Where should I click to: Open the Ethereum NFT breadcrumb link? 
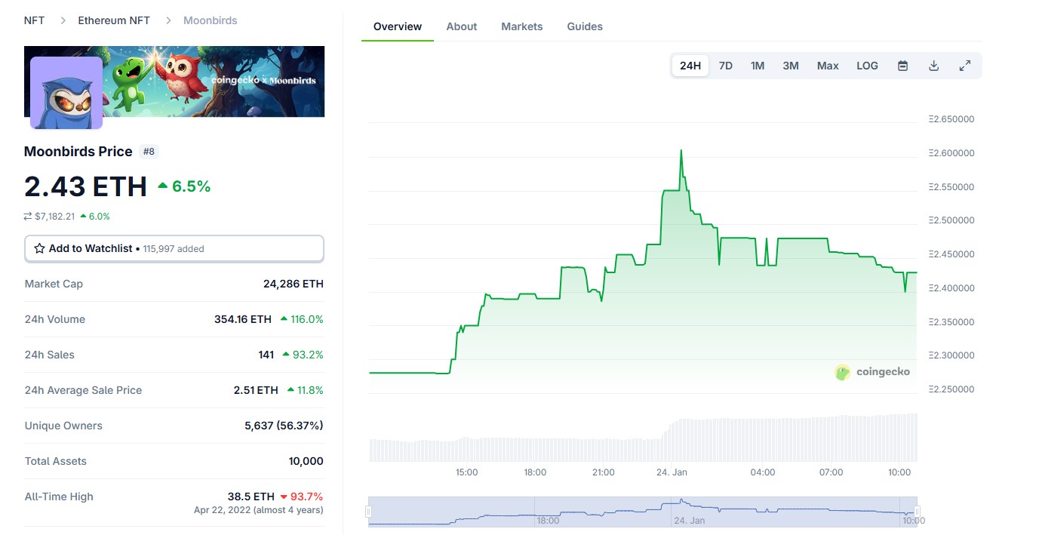click(x=114, y=20)
